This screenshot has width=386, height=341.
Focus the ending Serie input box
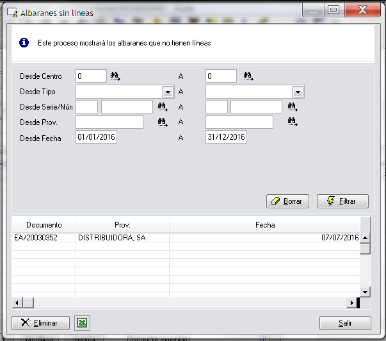216,107
